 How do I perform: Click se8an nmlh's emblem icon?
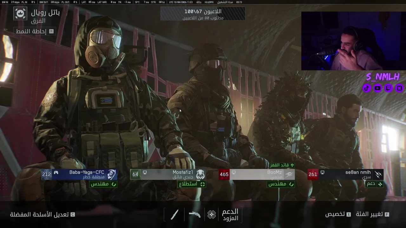tap(378, 174)
